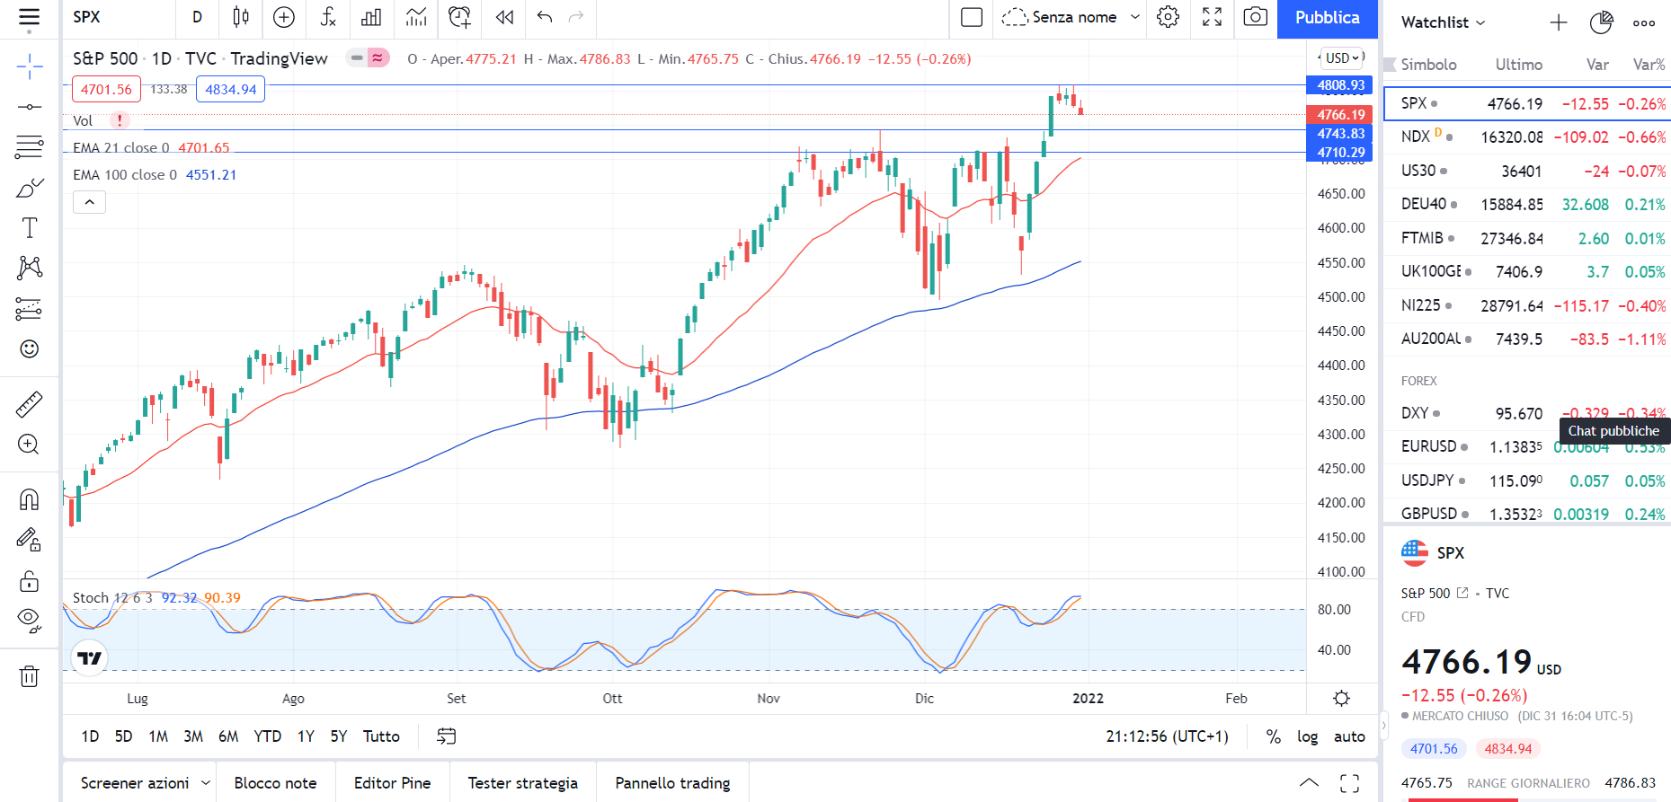Viewport: 1671px width, 802px height.
Task: Open the financials bar chart icon
Action: pos(371,17)
